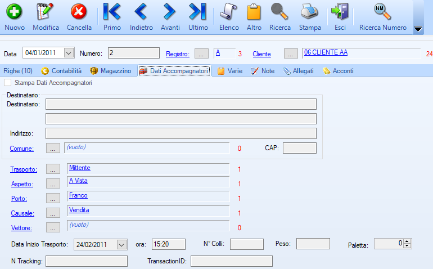Click the Vettore link label
The height and width of the screenshot is (269, 433).
(21, 228)
